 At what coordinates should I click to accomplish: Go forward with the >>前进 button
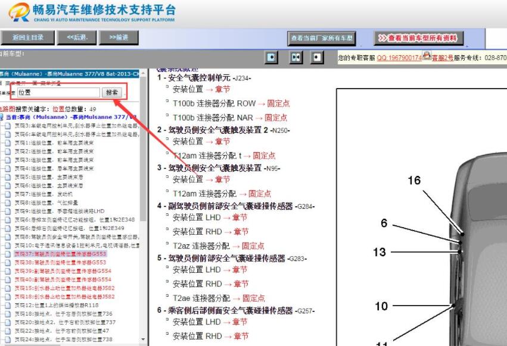pyautogui.click(x=119, y=37)
